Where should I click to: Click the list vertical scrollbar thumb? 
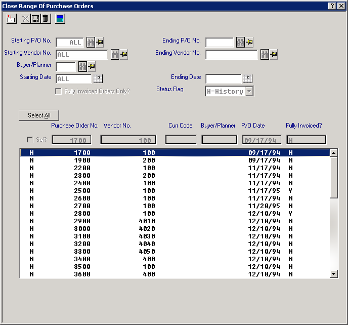(333, 178)
